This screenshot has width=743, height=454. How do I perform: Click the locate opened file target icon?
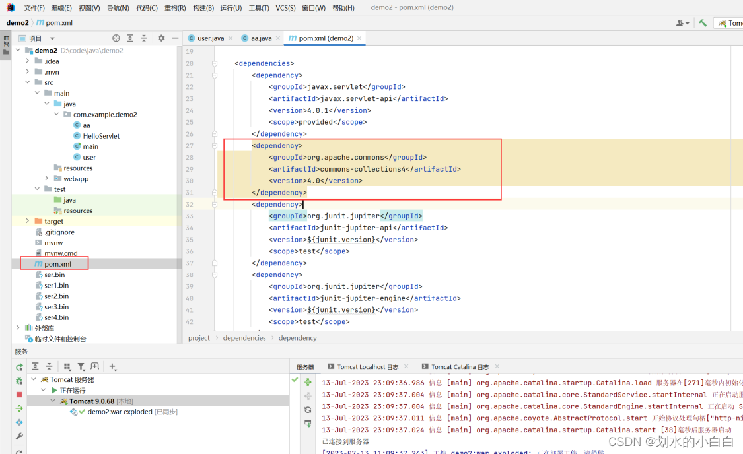[x=116, y=38]
